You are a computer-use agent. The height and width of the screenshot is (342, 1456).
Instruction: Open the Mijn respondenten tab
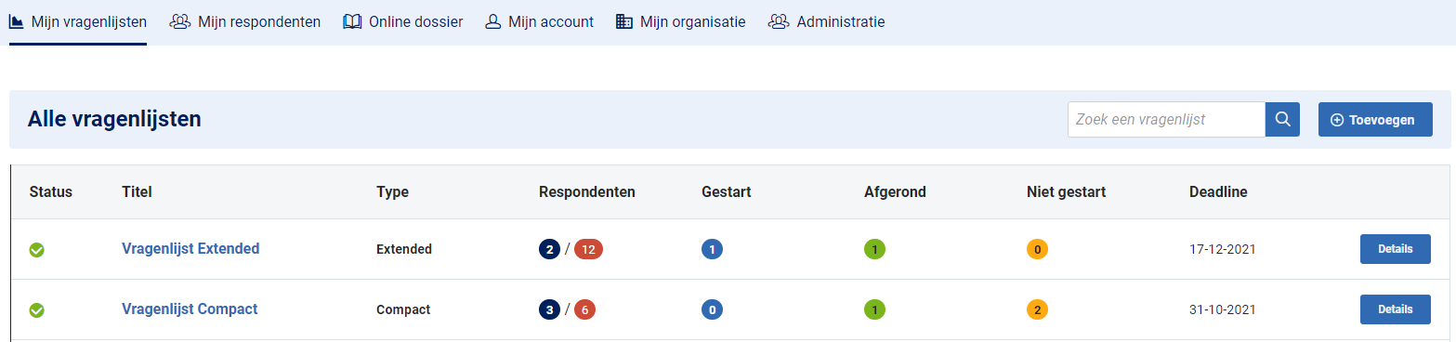[245, 21]
